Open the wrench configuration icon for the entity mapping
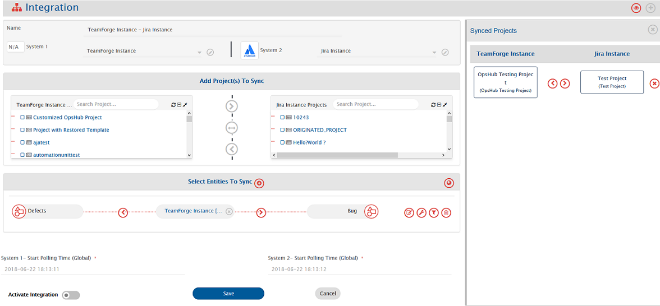The height and width of the screenshot is (306, 660). [421, 213]
